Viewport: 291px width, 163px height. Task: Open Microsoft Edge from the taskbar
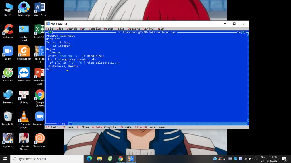(x=89, y=159)
